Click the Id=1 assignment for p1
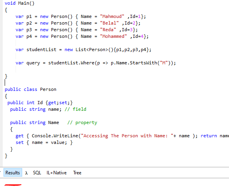 pos(135,16)
